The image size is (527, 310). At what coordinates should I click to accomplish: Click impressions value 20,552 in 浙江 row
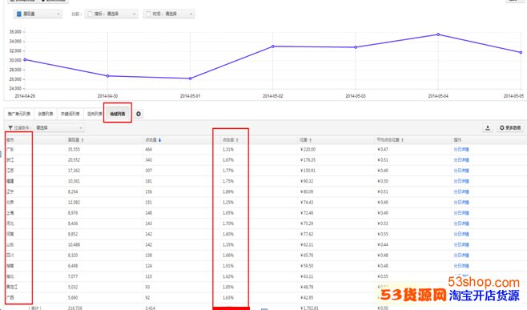tap(74, 160)
